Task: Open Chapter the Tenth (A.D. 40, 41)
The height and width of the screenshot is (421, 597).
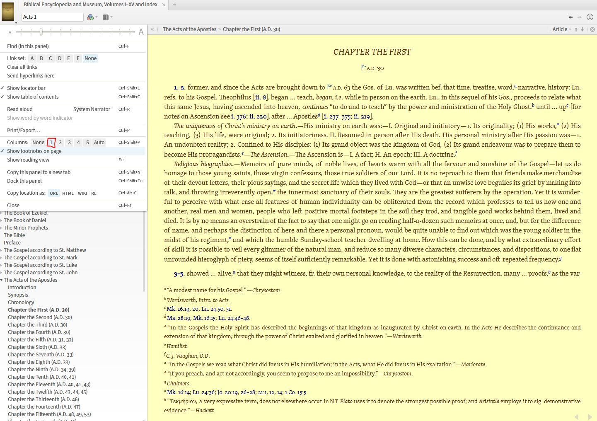Action: click(x=42, y=377)
